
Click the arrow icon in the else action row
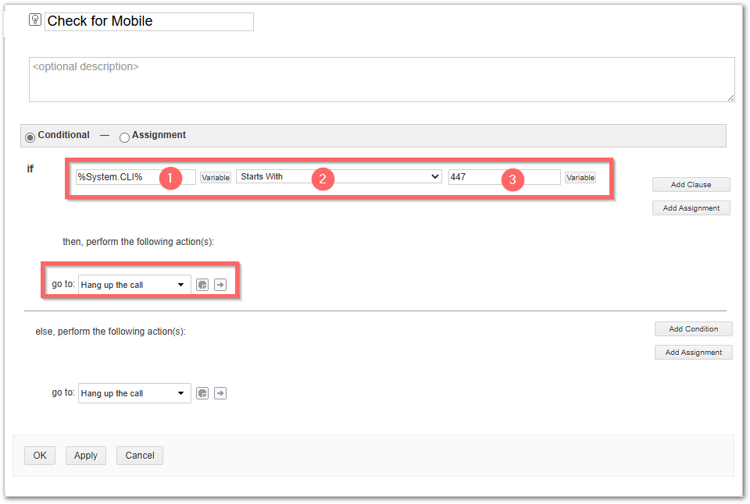(220, 393)
